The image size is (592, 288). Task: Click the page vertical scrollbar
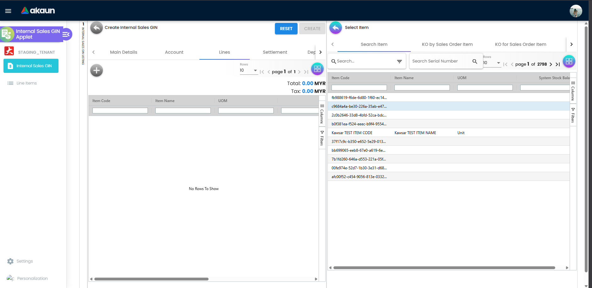[x=586, y=149]
